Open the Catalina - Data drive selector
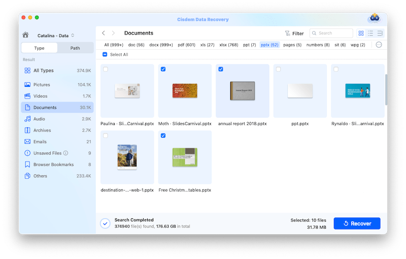406x259 pixels. click(56, 36)
